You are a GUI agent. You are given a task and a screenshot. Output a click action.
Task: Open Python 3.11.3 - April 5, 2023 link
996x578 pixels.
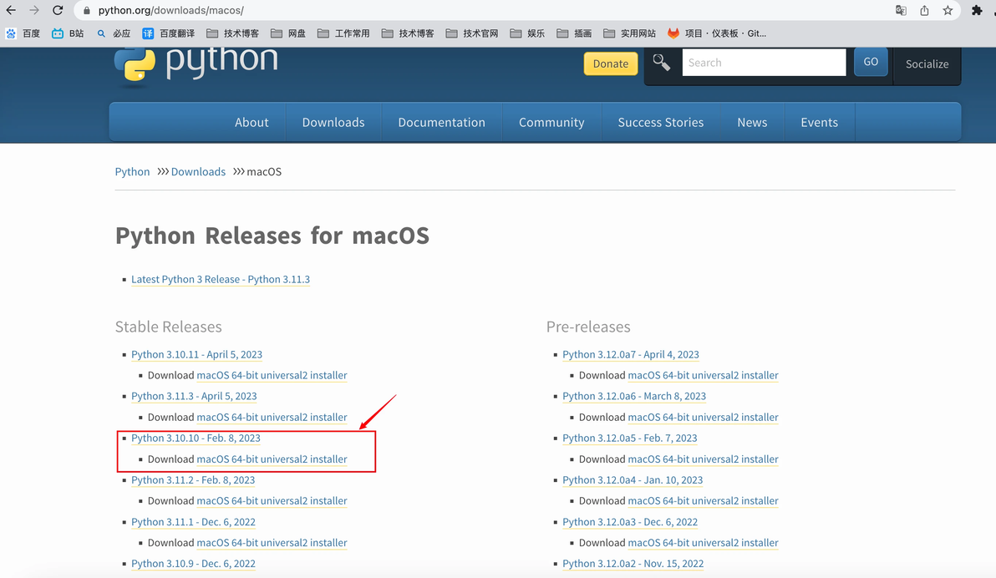tap(194, 397)
